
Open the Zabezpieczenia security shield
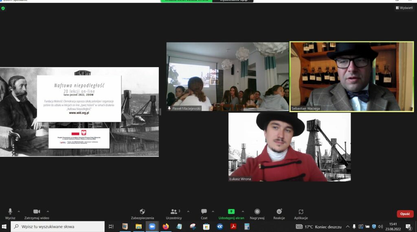point(142,212)
